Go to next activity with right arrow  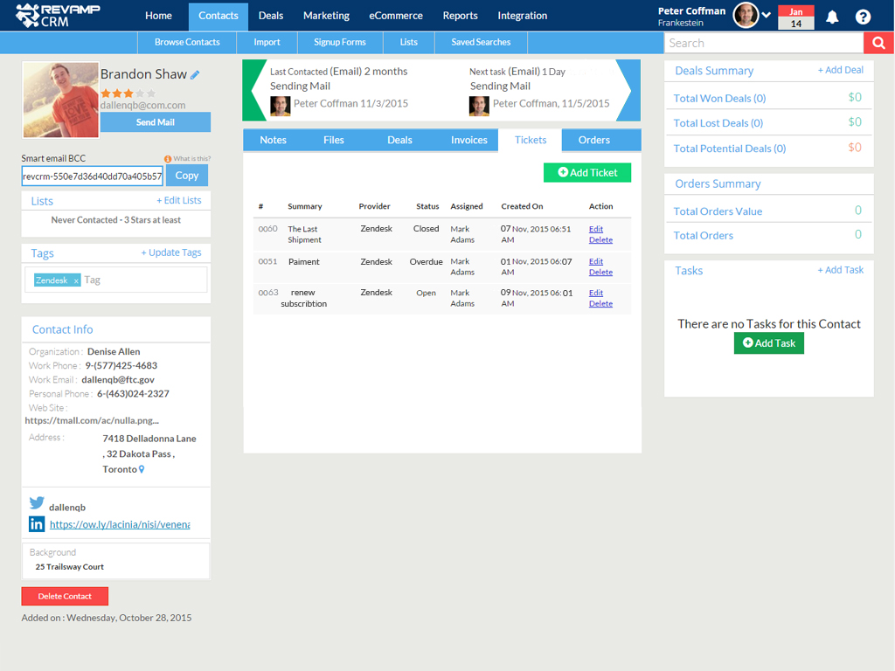(629, 90)
